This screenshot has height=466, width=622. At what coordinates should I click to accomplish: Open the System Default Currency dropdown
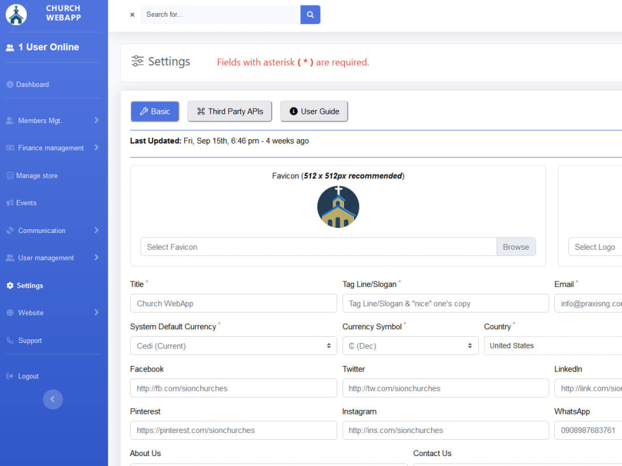[233, 345]
